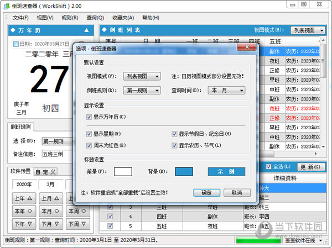
Task: Click the 示例 preview button
Action: pos(226,171)
